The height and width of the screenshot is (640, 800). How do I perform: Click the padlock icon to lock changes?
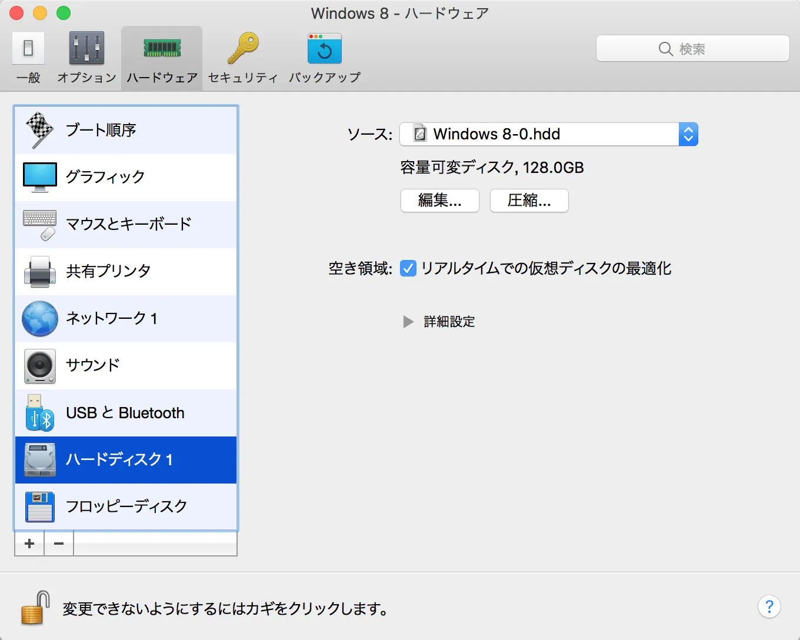click(35, 608)
